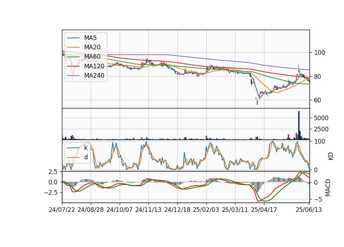Click the k legend entry in KD panel
This screenshot has width=344, height=247.
click(x=86, y=148)
